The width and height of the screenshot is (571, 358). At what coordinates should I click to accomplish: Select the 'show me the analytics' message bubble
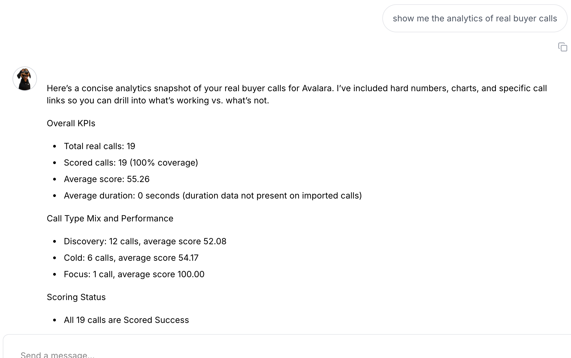coord(475,18)
